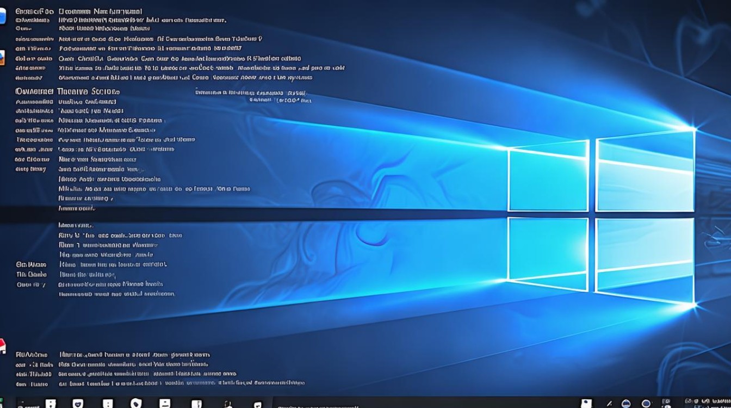Open the orange and blue desktop icon
This screenshot has width=731, height=408.
[2, 58]
